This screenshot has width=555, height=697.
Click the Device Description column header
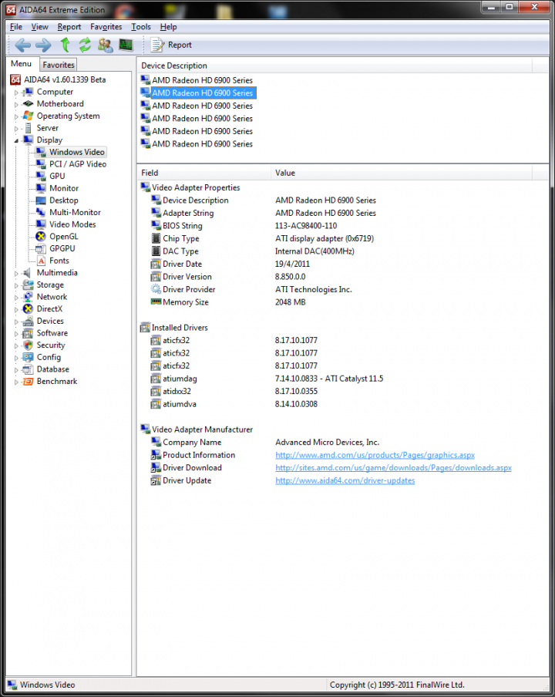[x=334, y=66]
